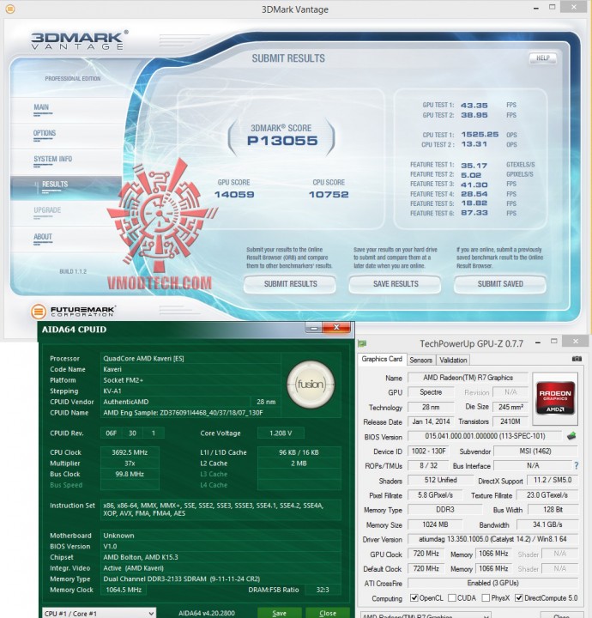Close AIDA64 CPUID with the red X
The height and width of the screenshot is (618, 592).
pos(336,327)
